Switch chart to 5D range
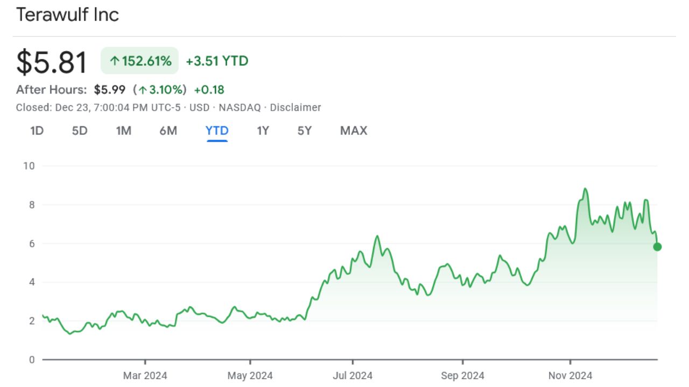This screenshot has width=689, height=387. click(80, 131)
